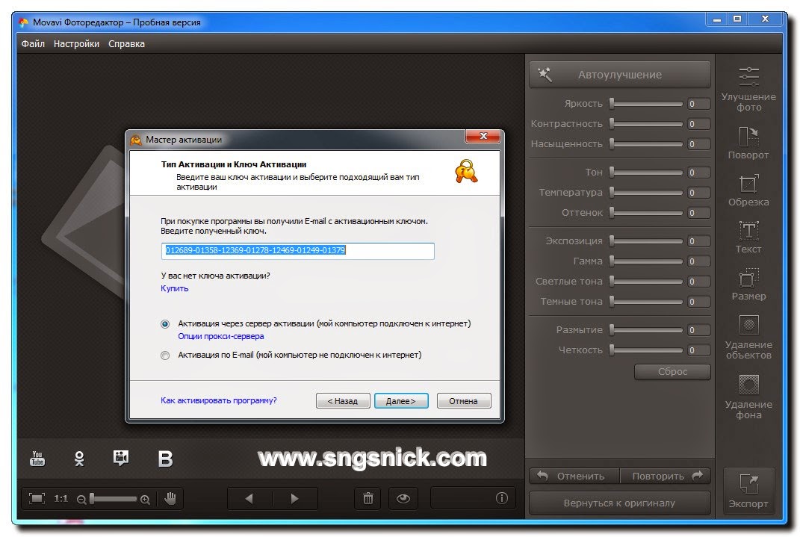Select the Обрезка crop tool
This screenshot has width=800, height=537.
748,190
